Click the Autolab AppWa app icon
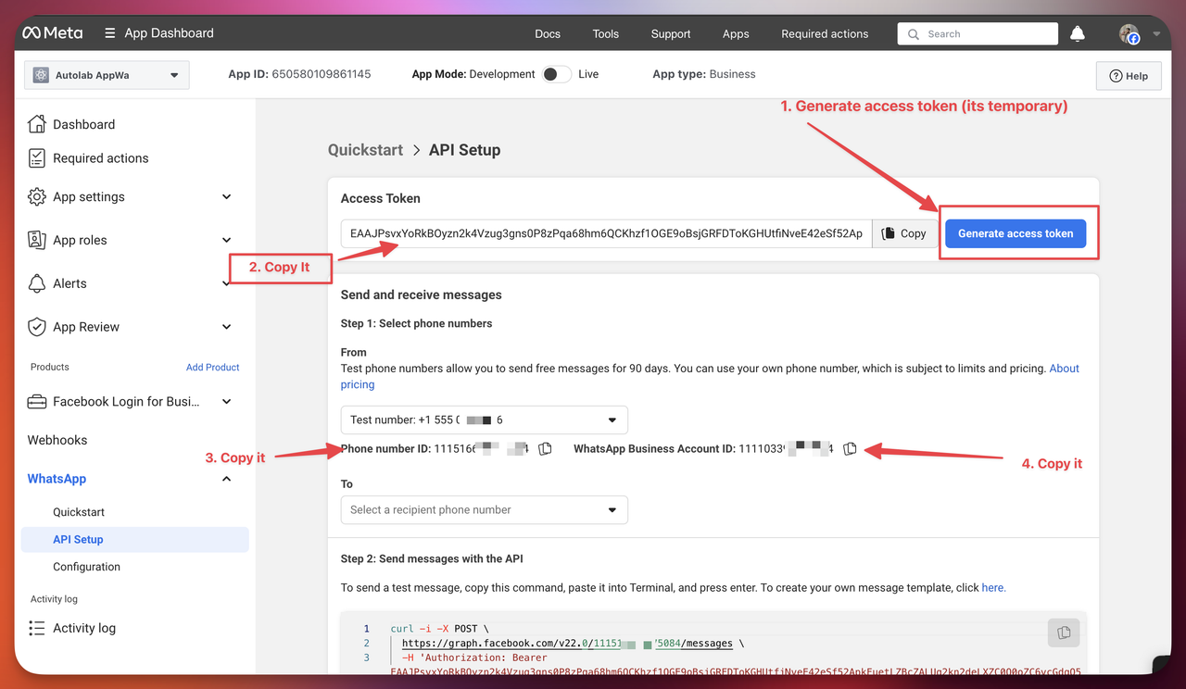The image size is (1186, 689). (41, 75)
